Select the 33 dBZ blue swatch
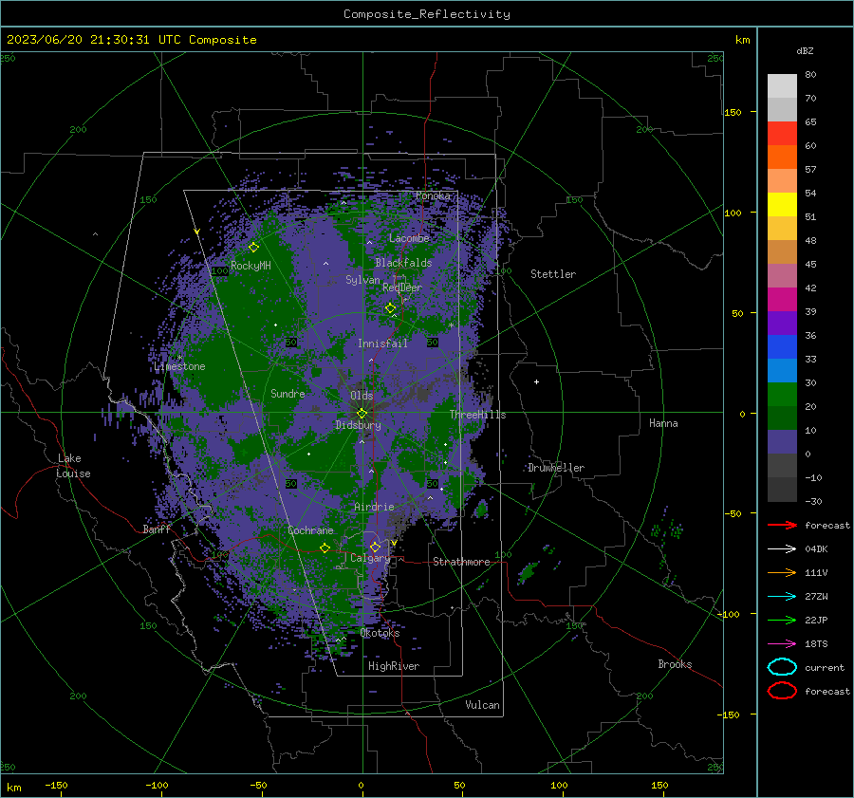The height and width of the screenshot is (798, 854). 782,370
